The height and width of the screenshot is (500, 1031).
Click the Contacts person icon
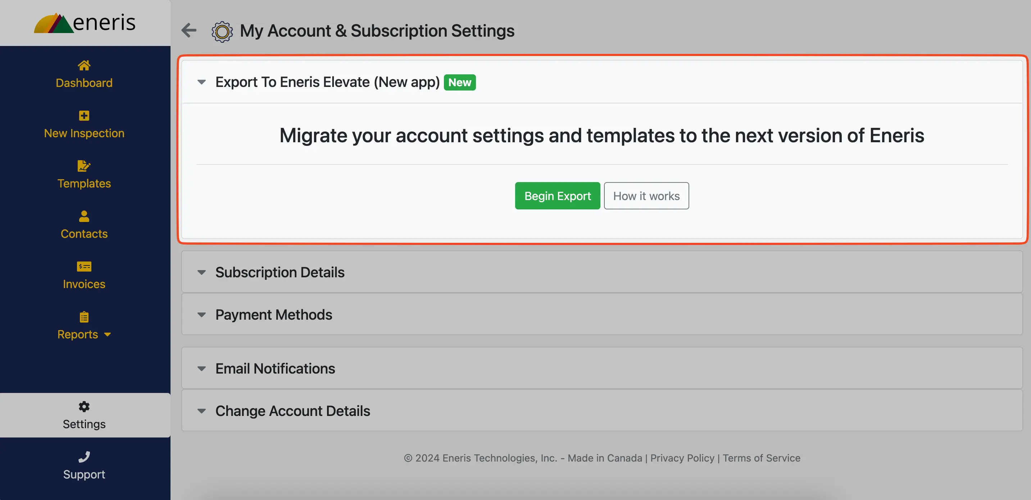[x=84, y=216]
